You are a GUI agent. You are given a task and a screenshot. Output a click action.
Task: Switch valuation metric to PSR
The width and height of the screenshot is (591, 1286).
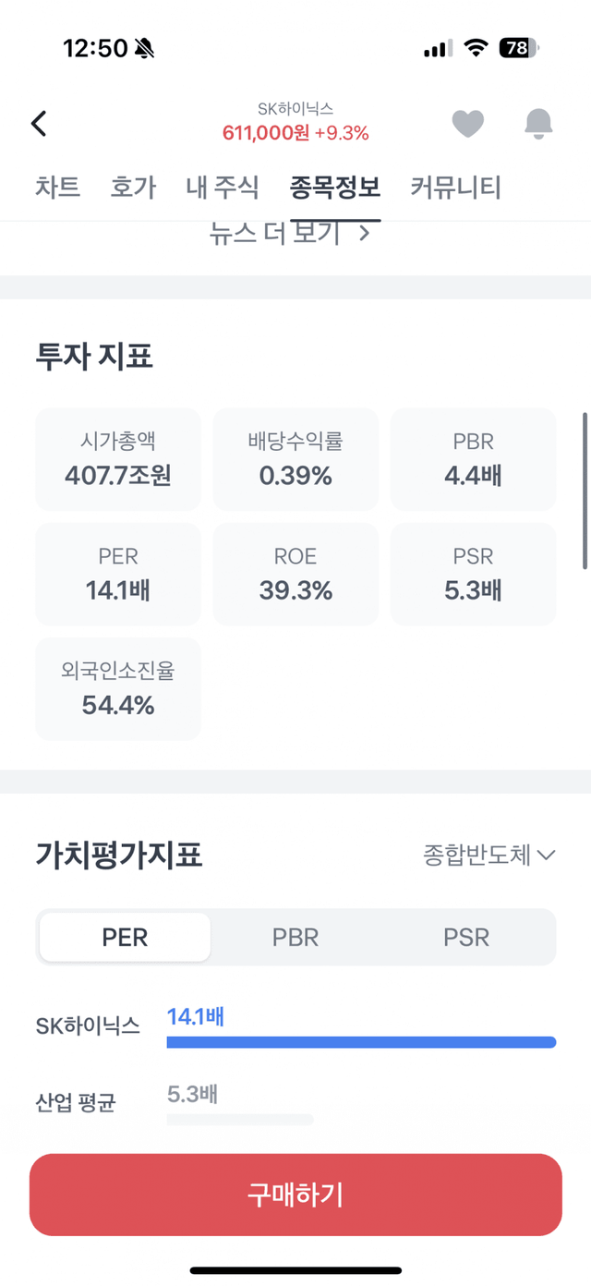(466, 938)
